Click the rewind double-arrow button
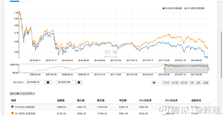This screenshot has width=223, height=116. (x=154, y=83)
